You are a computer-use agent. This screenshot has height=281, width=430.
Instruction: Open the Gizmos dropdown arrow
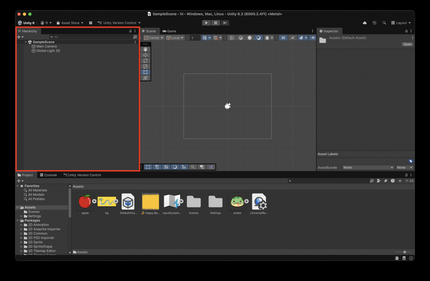(306, 38)
